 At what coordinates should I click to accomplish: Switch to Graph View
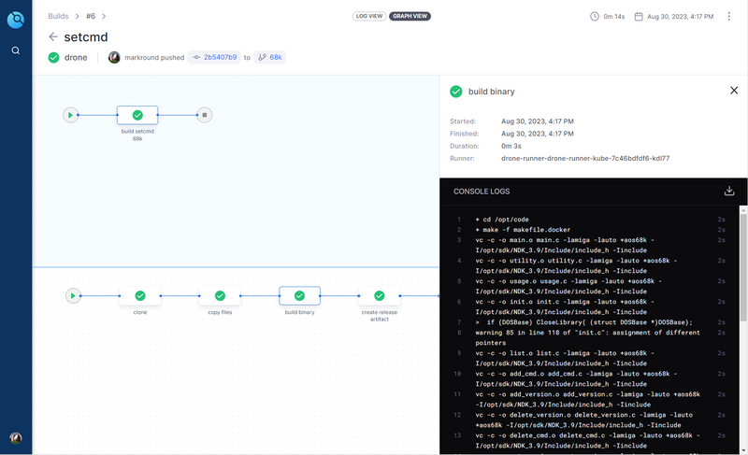coord(410,16)
